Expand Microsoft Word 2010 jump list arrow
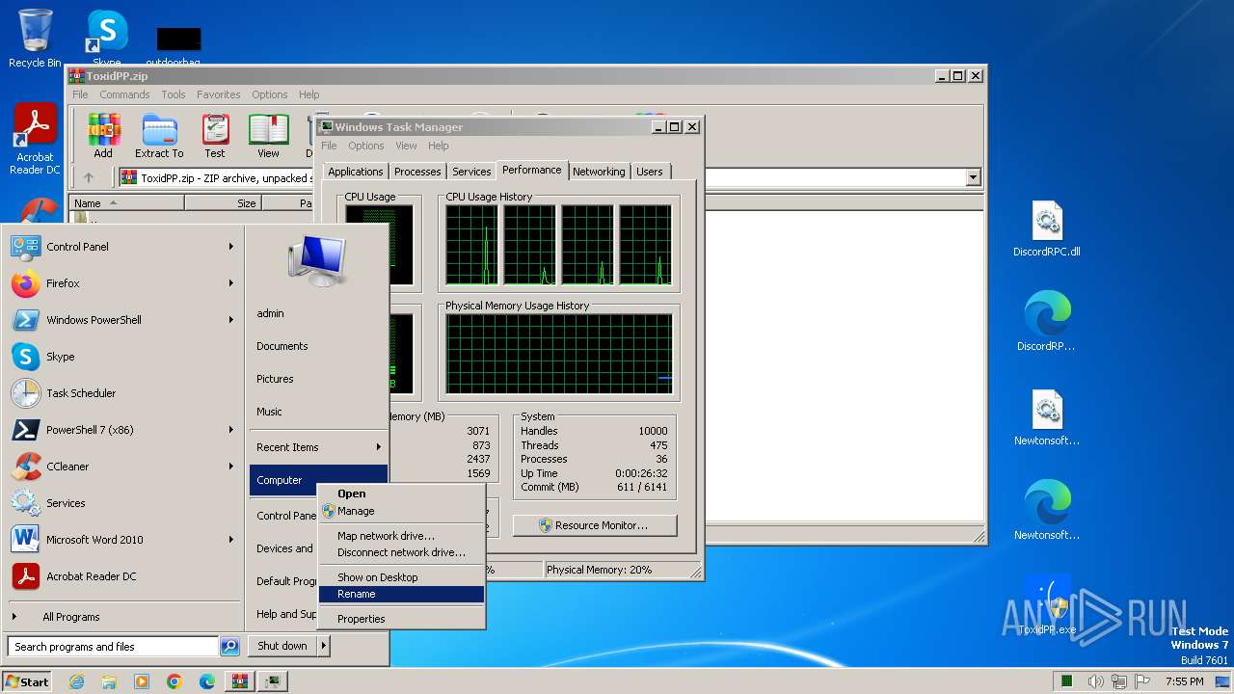Viewport: 1234px width, 694px height. point(231,540)
